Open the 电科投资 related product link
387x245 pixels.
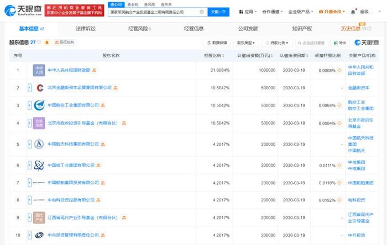point(357,200)
